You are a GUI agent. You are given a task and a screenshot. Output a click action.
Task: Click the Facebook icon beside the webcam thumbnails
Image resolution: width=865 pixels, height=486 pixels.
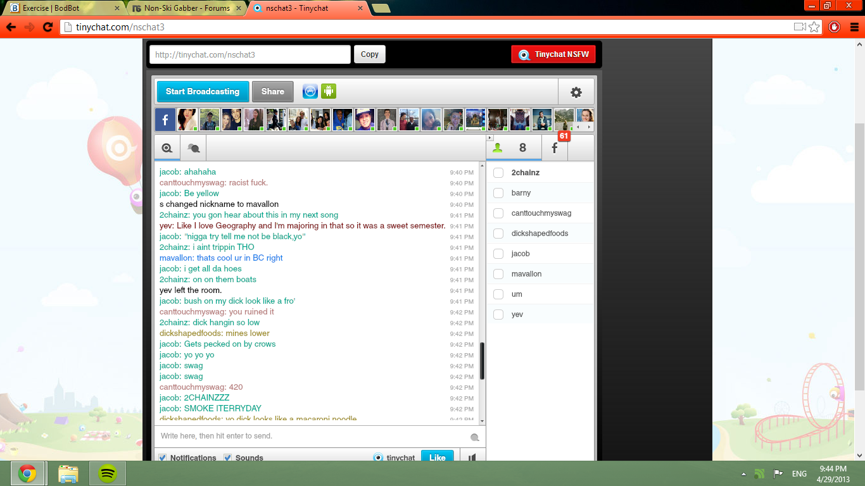pyautogui.click(x=165, y=119)
